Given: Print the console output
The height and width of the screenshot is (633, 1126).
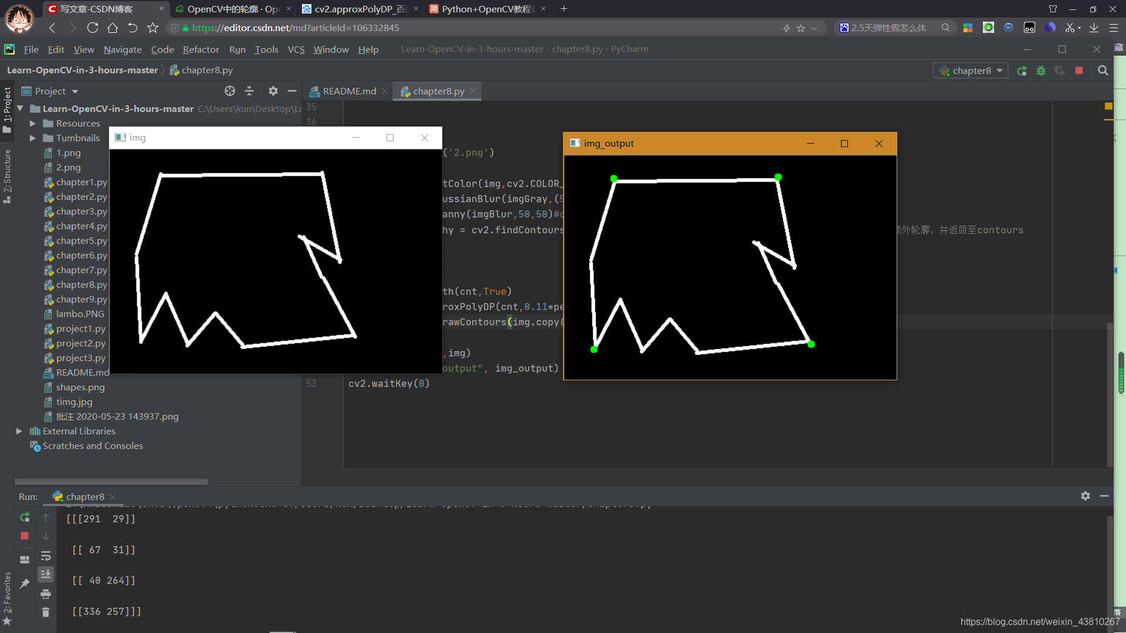Looking at the screenshot, I should pyautogui.click(x=46, y=594).
